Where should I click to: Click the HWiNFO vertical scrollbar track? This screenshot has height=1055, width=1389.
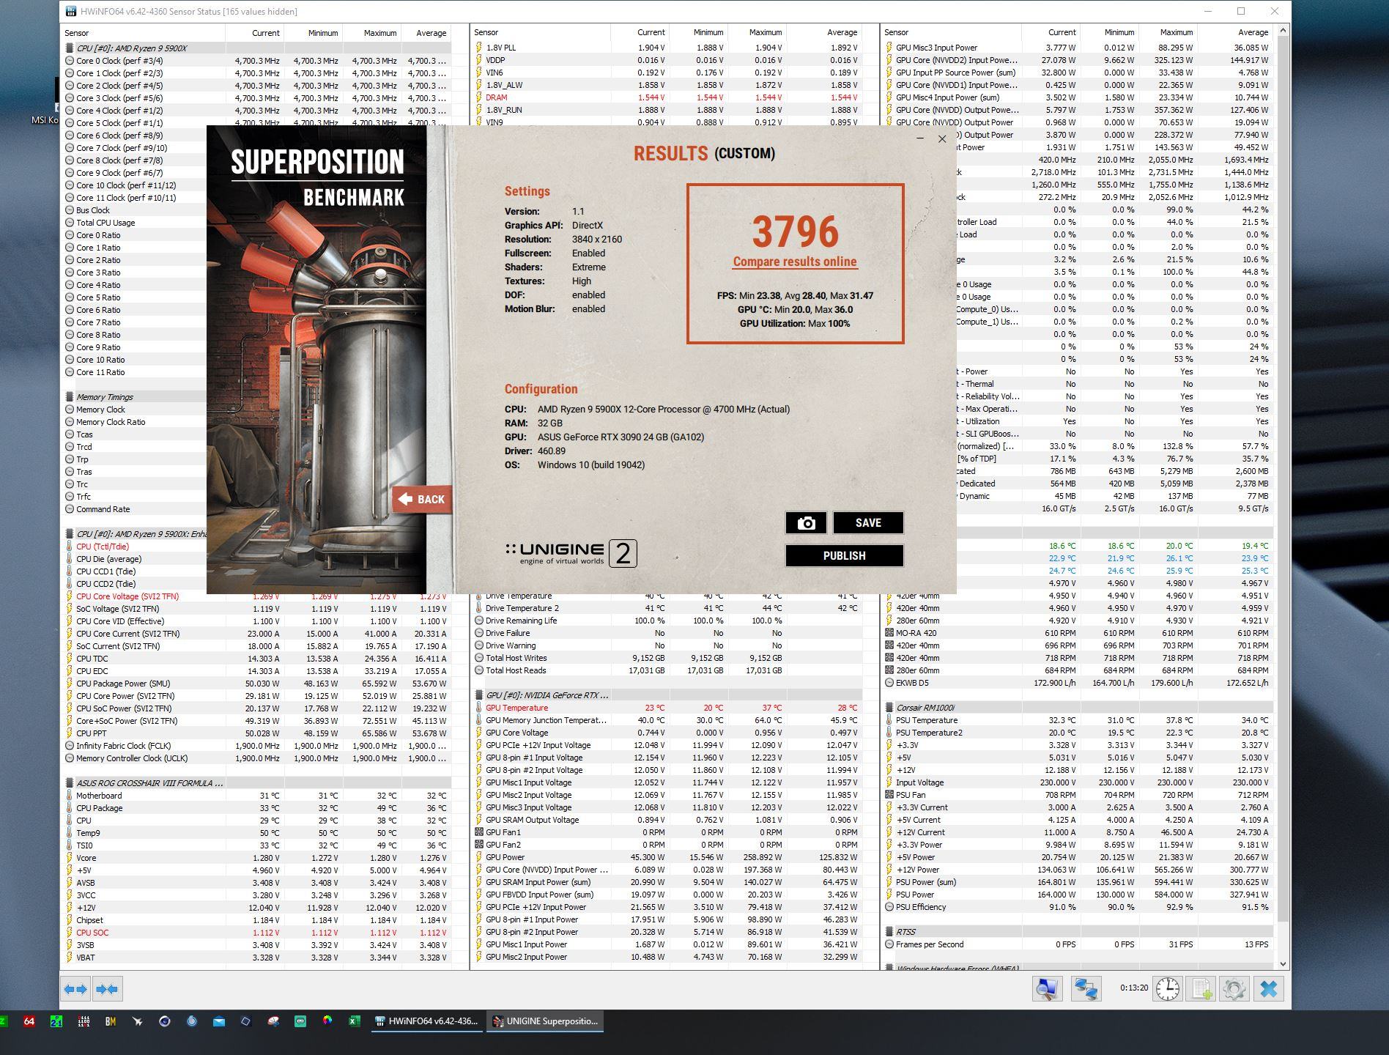(1282, 498)
